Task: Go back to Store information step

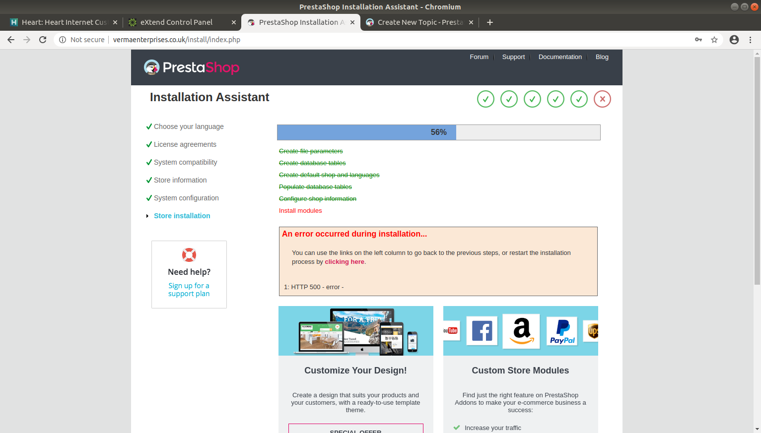Action: coord(180,180)
